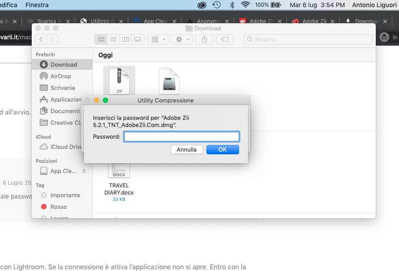Click the Share icon in Finder toolbar
Screen dimensions: 399x271
tap(204, 39)
